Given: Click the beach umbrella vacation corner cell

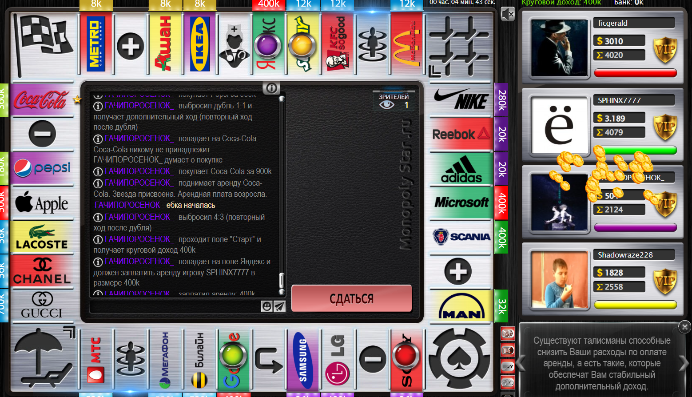Looking at the screenshot, I should pyautogui.click(x=44, y=358).
